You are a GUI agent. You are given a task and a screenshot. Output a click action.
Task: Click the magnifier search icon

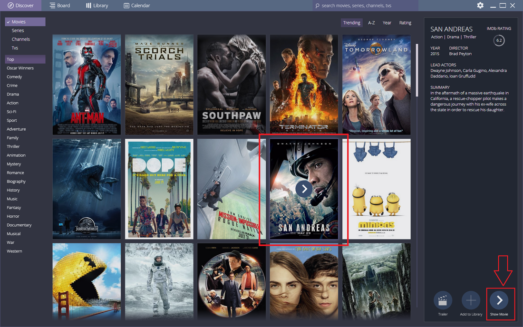click(317, 6)
